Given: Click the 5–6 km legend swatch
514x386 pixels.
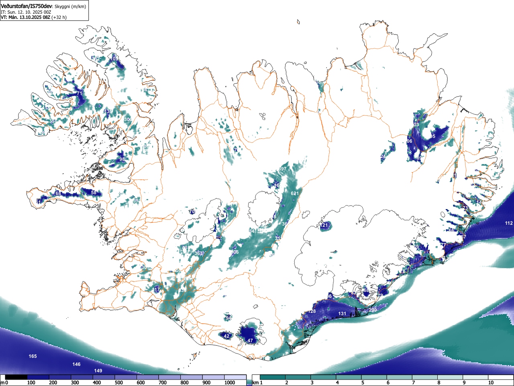Looking at the screenshot, I should coord(374,377).
